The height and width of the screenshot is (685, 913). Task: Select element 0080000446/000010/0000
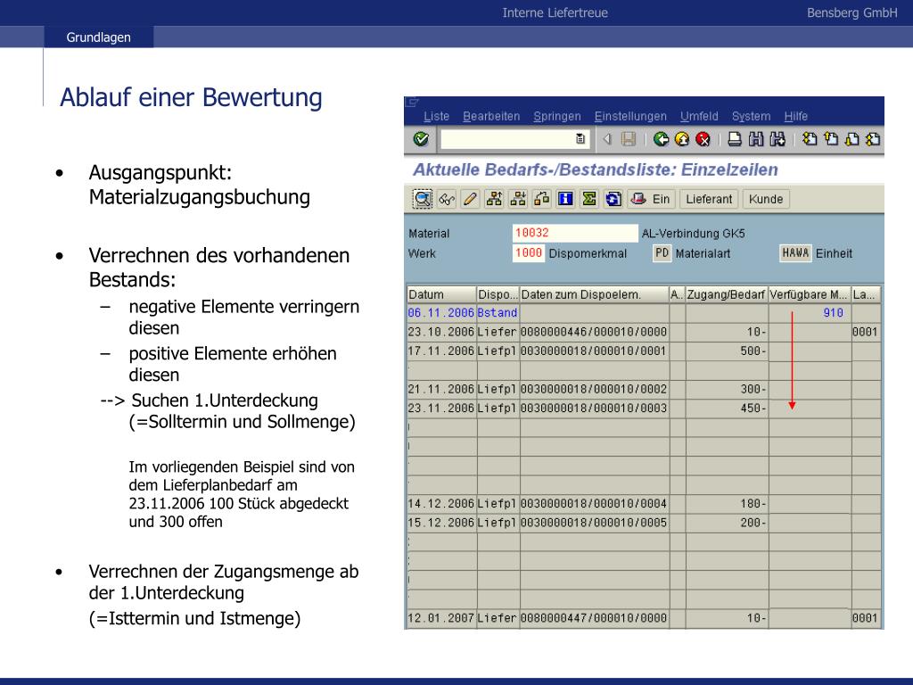coord(593,332)
